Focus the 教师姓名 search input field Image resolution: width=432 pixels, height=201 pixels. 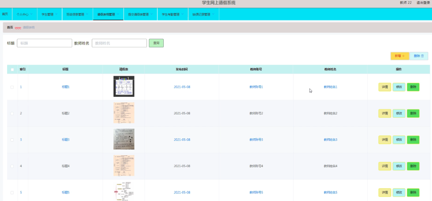pyautogui.click(x=119, y=43)
